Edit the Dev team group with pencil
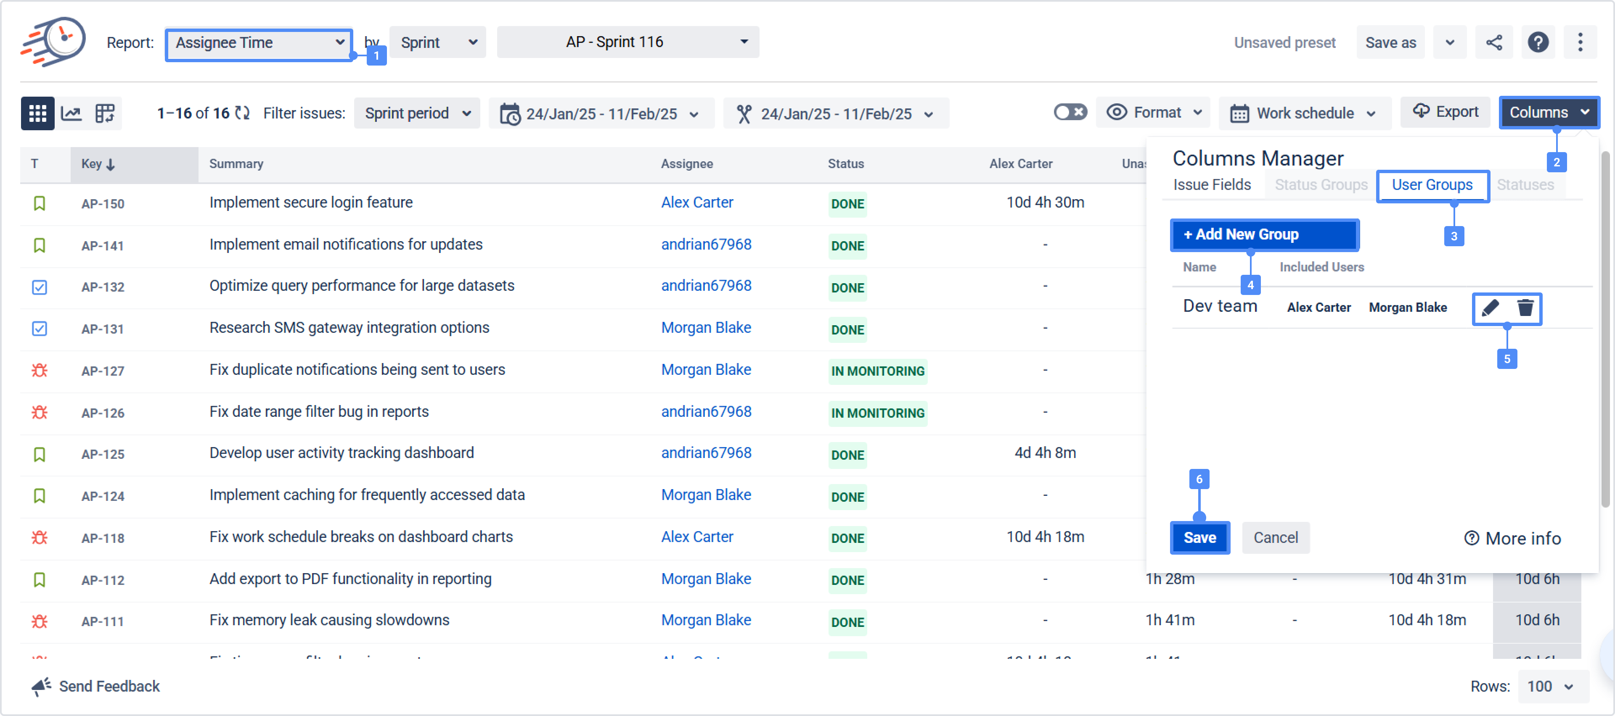1615x716 pixels. tap(1490, 308)
